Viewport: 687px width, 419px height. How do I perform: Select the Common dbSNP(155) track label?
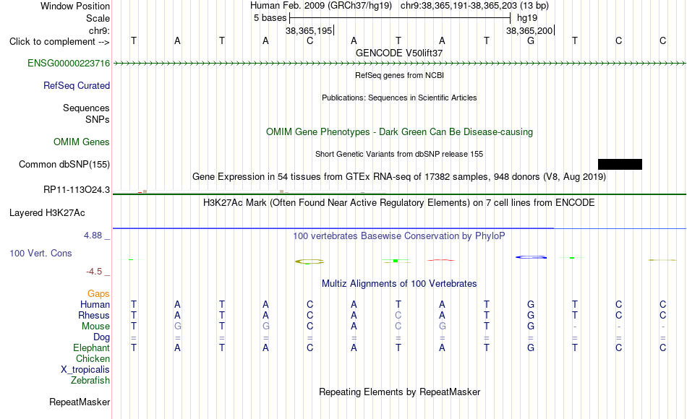tap(64, 165)
